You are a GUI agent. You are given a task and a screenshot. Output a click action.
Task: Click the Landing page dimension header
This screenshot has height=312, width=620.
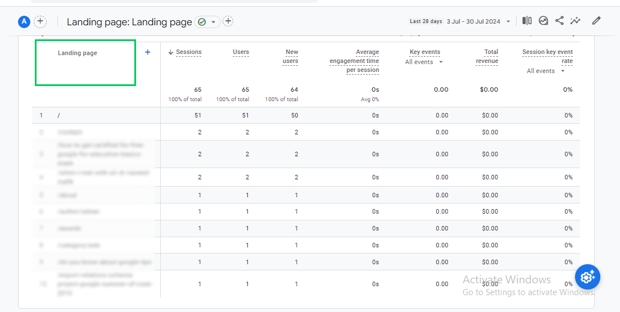(78, 53)
